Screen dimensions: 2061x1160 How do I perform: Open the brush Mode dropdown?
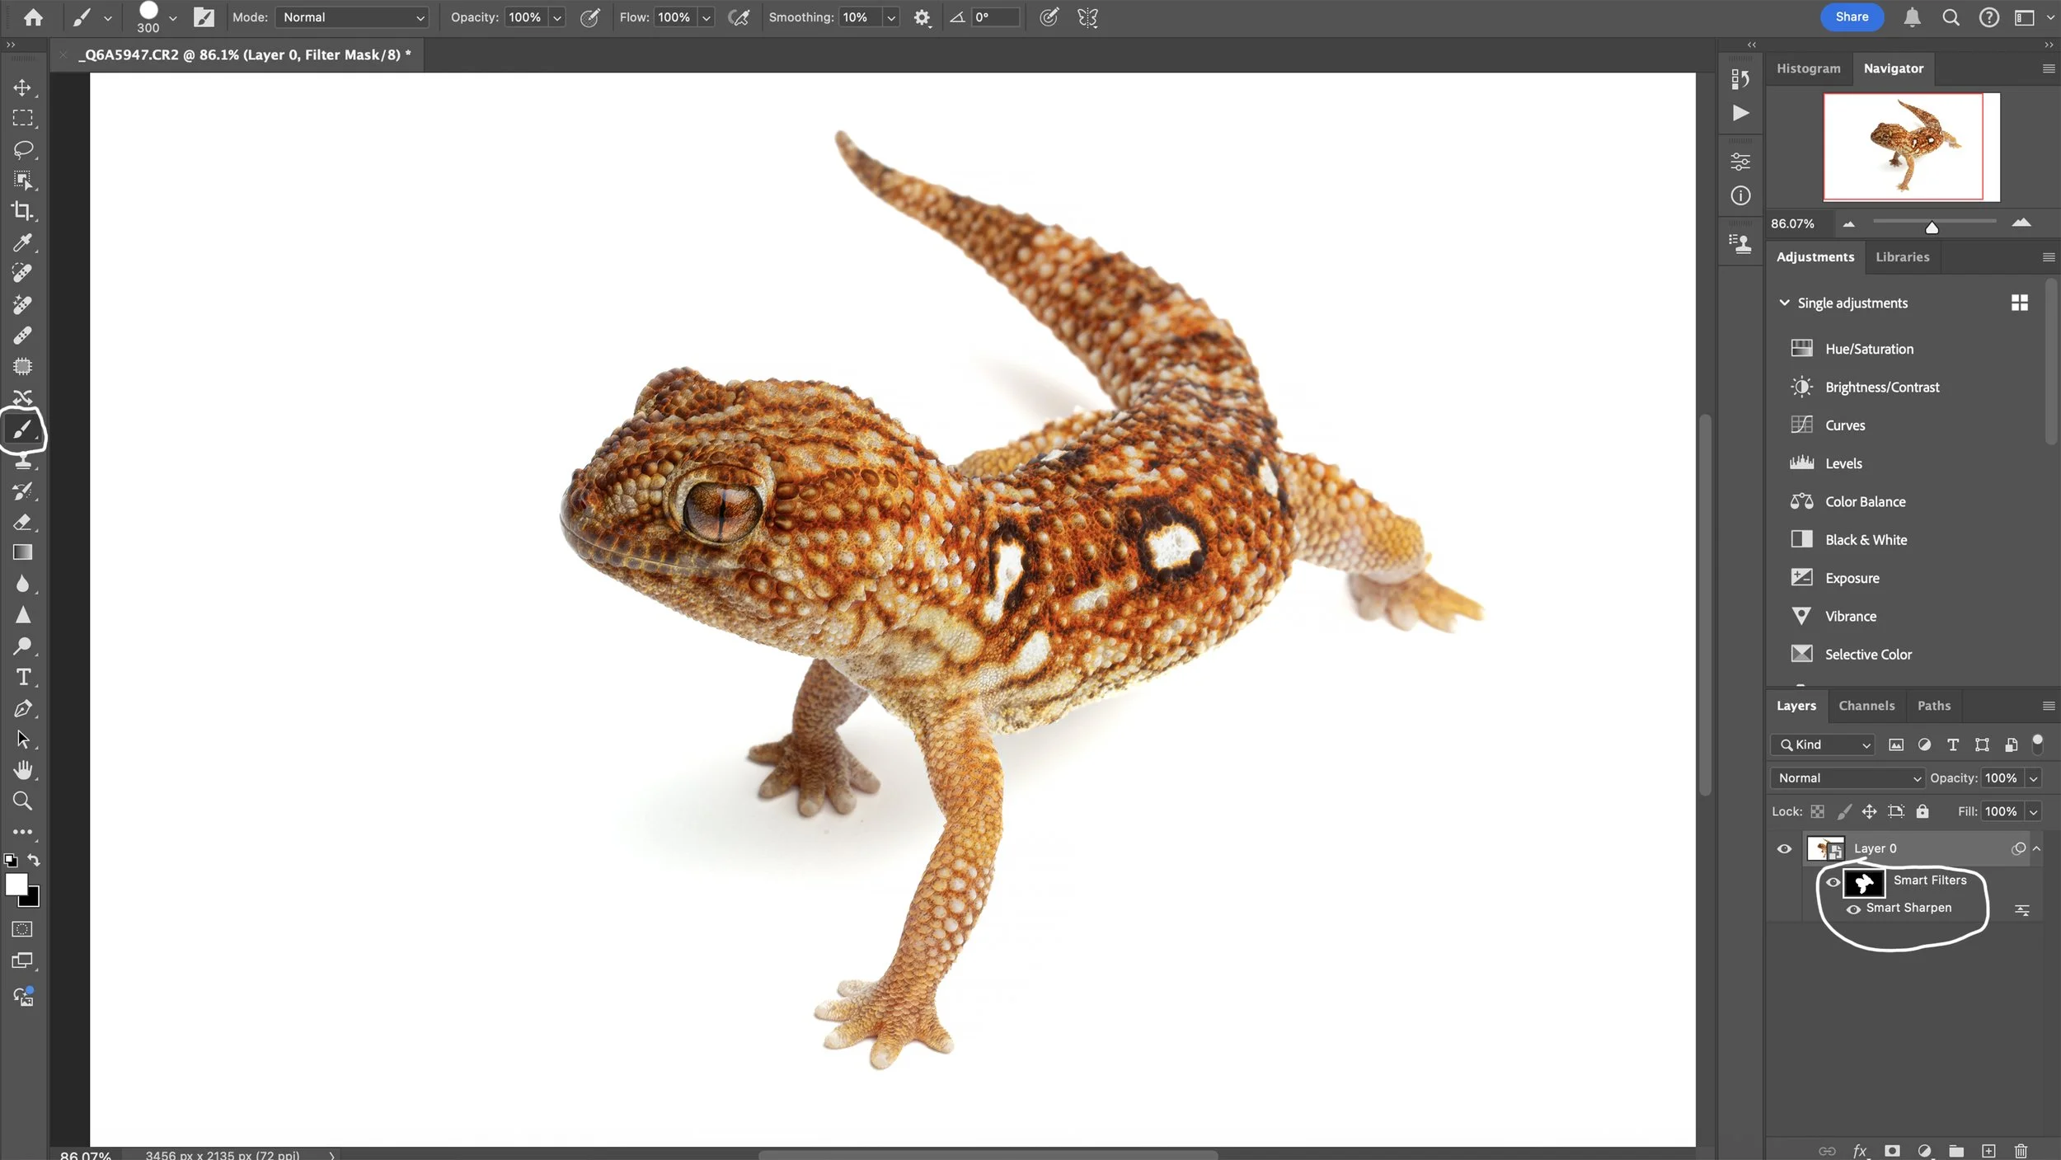pos(353,17)
